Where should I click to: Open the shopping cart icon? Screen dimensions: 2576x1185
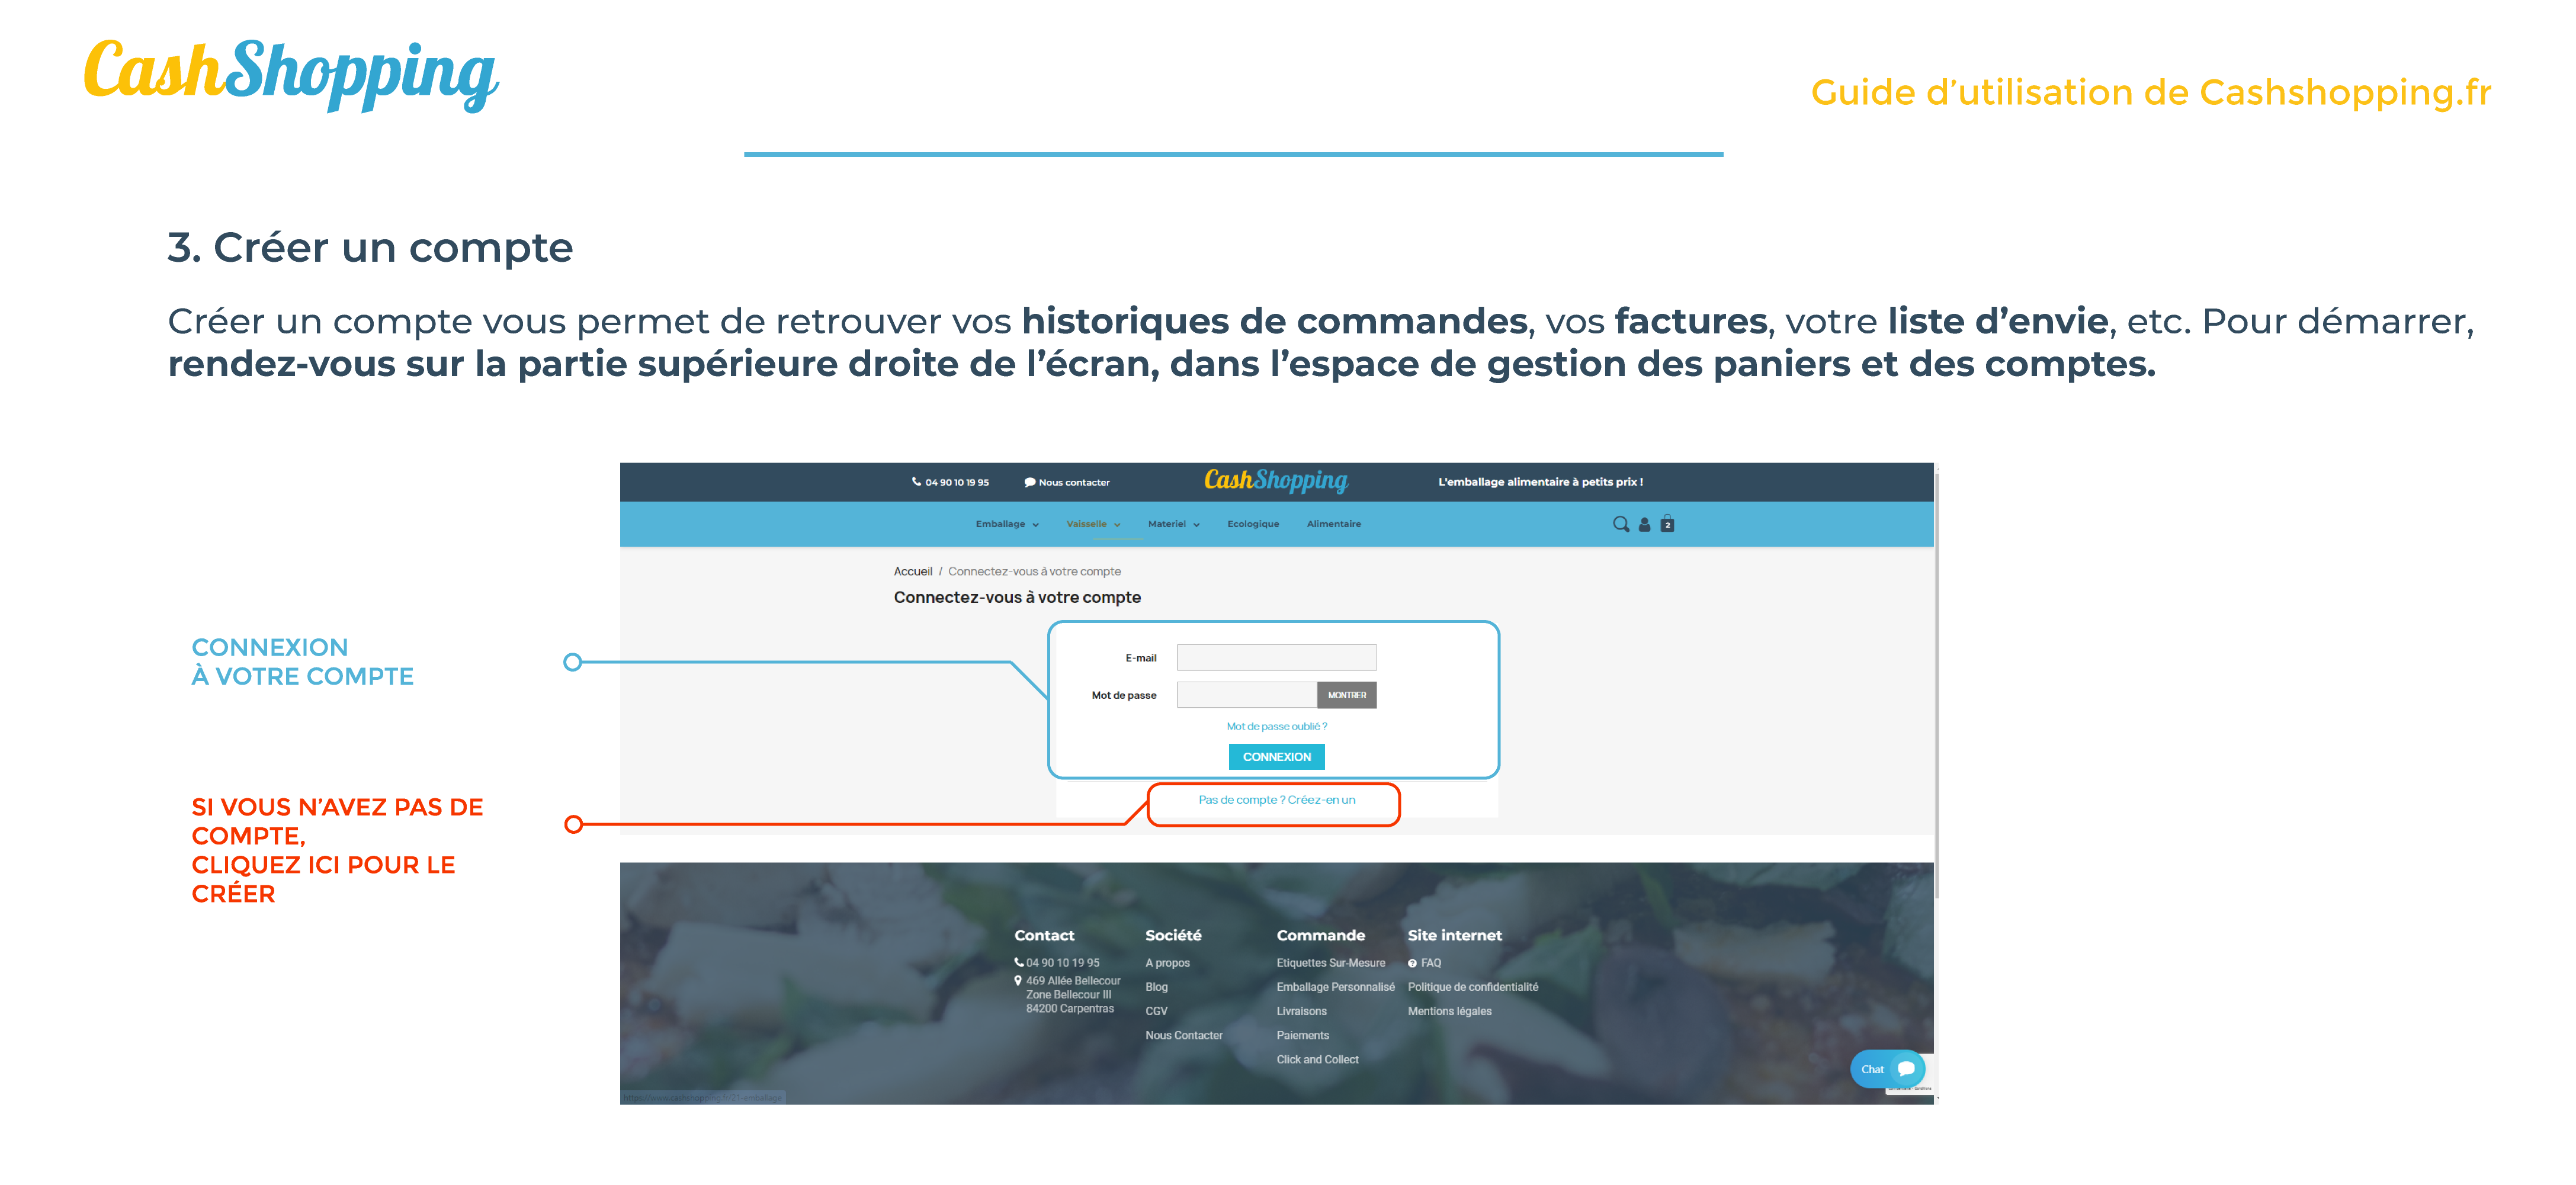point(1667,523)
